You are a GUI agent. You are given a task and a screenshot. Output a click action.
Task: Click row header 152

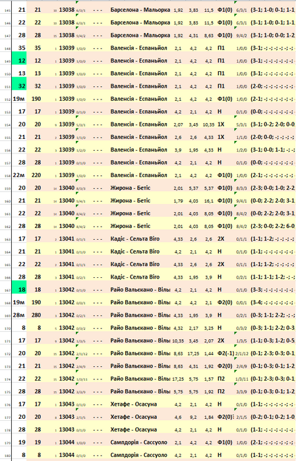click(x=6, y=100)
